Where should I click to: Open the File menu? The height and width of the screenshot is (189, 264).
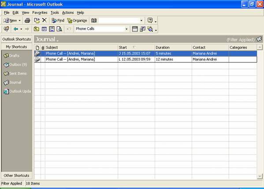(7, 13)
